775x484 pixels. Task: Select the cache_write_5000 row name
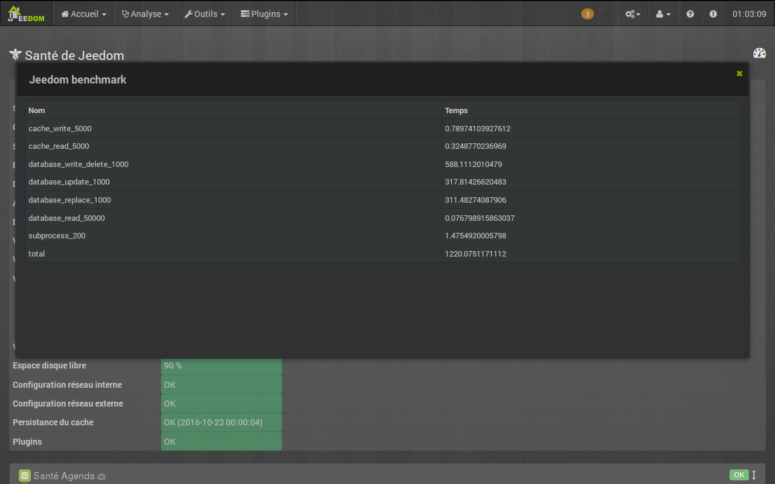60,128
